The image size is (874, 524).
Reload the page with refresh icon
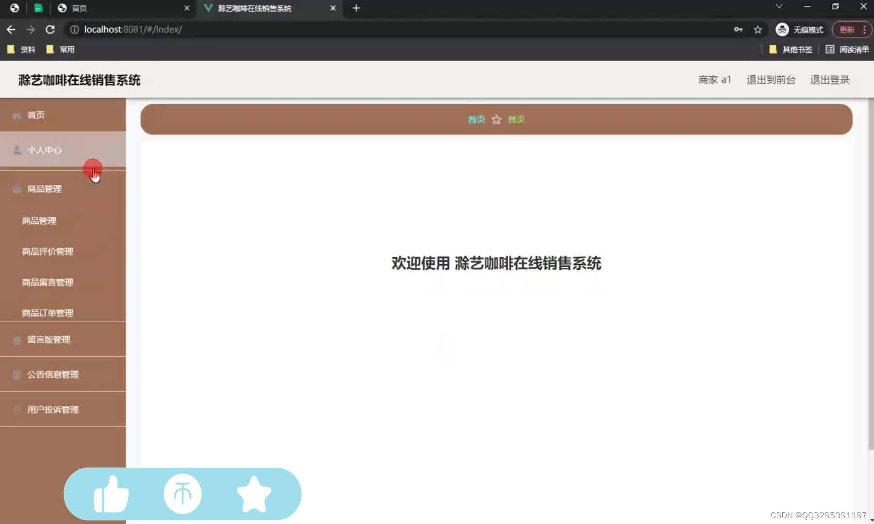(x=50, y=30)
